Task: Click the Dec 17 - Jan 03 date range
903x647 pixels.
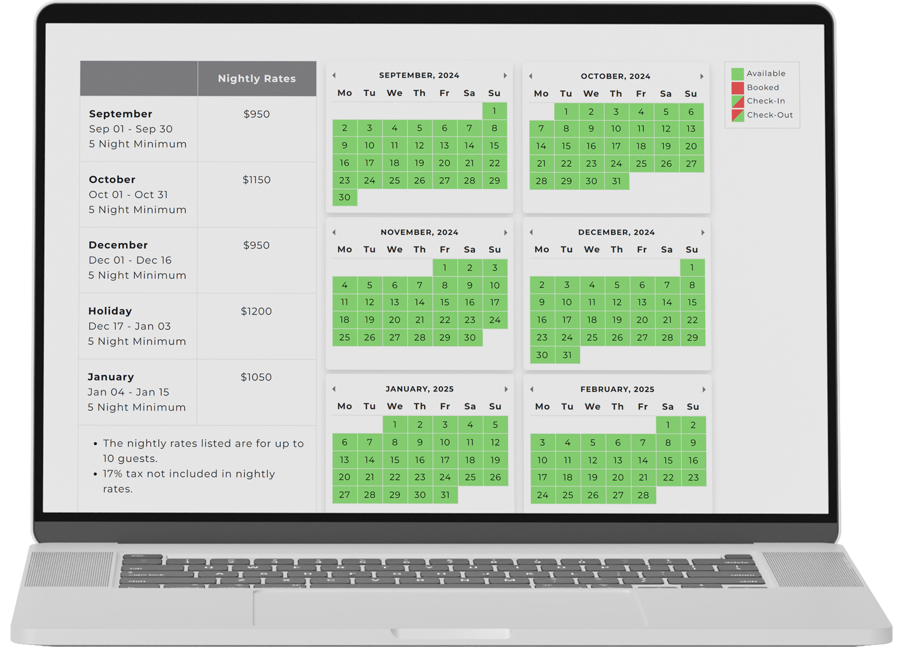Action: coord(130,326)
